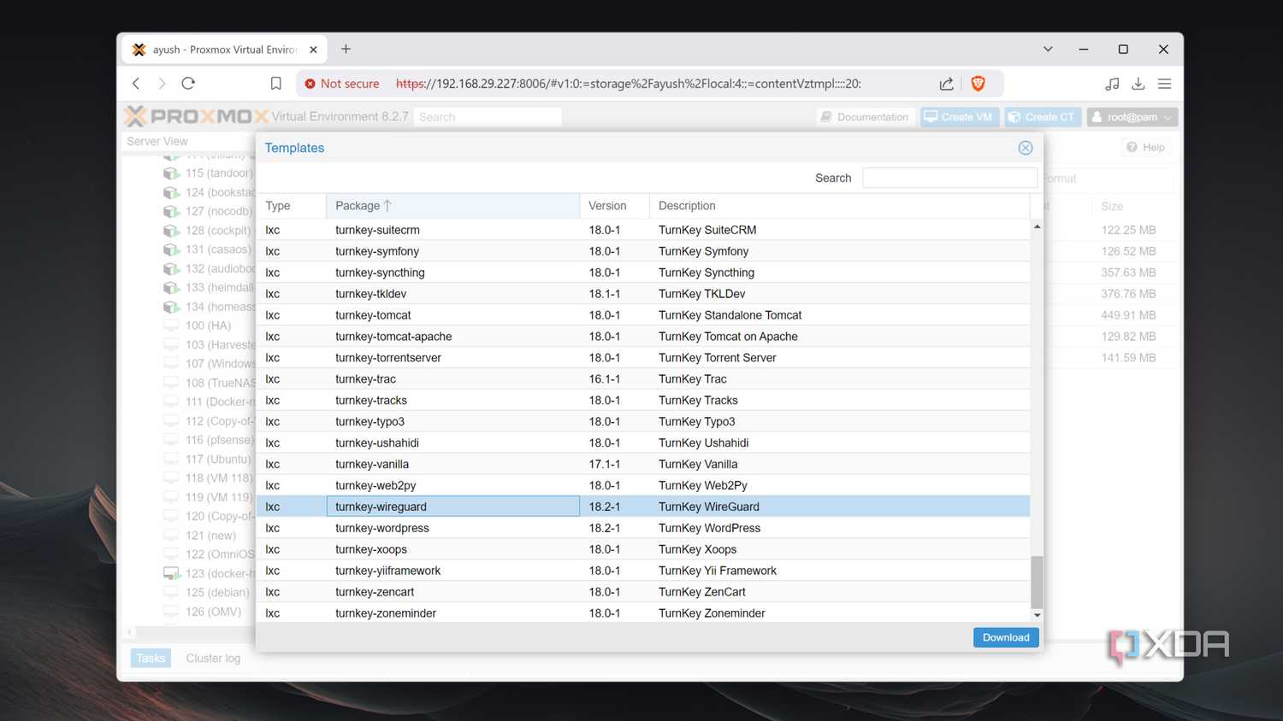Screen dimensions: 1283x721
Task: Open the browser downloads icon
Action: [x=1138, y=84]
